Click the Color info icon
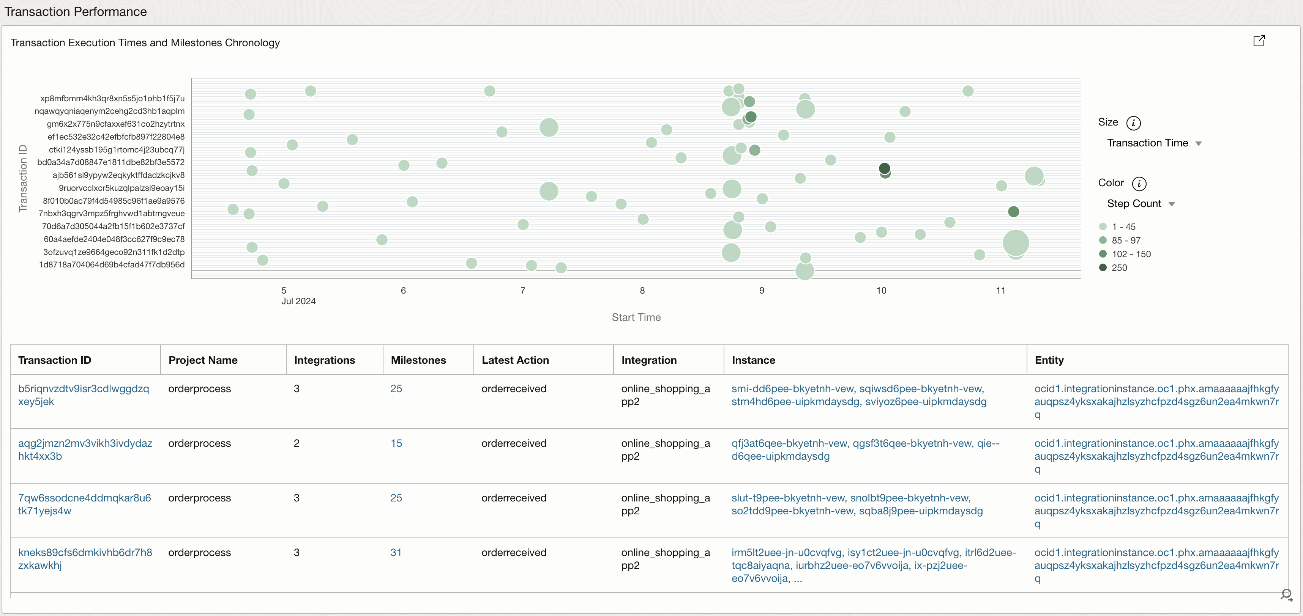Image resolution: width=1303 pixels, height=616 pixels. pos(1139,184)
